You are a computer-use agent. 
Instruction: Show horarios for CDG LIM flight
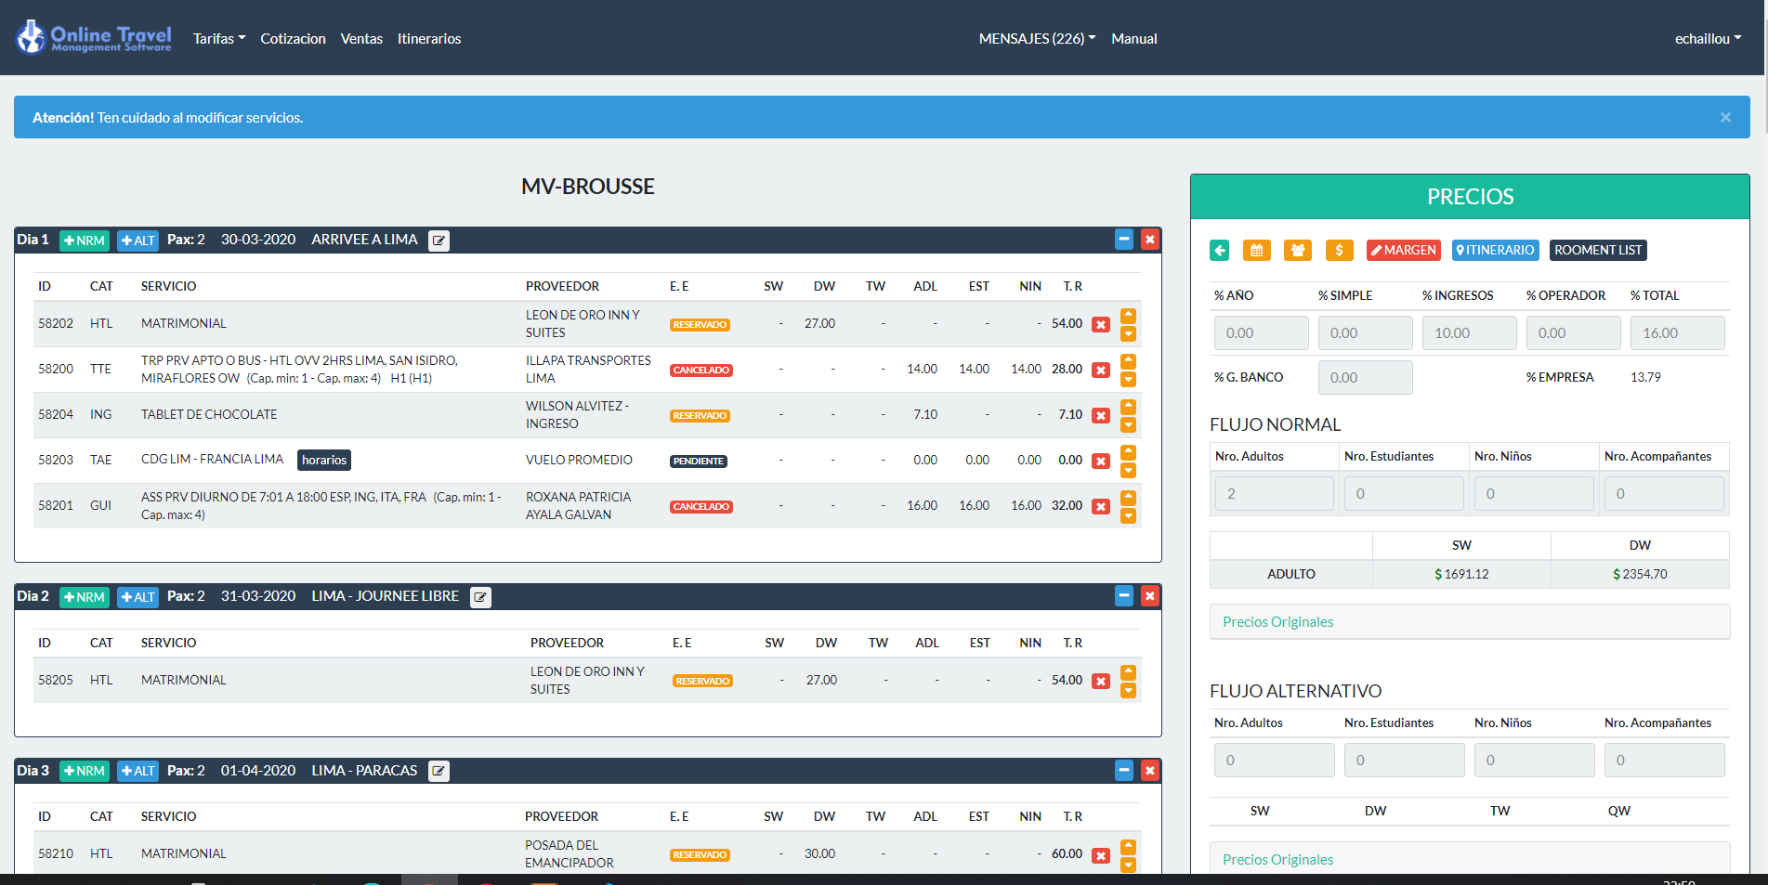(x=324, y=461)
